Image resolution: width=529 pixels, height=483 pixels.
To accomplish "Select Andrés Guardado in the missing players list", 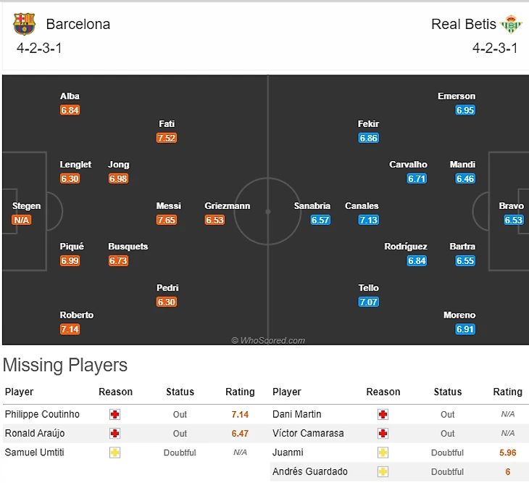I will (x=310, y=471).
